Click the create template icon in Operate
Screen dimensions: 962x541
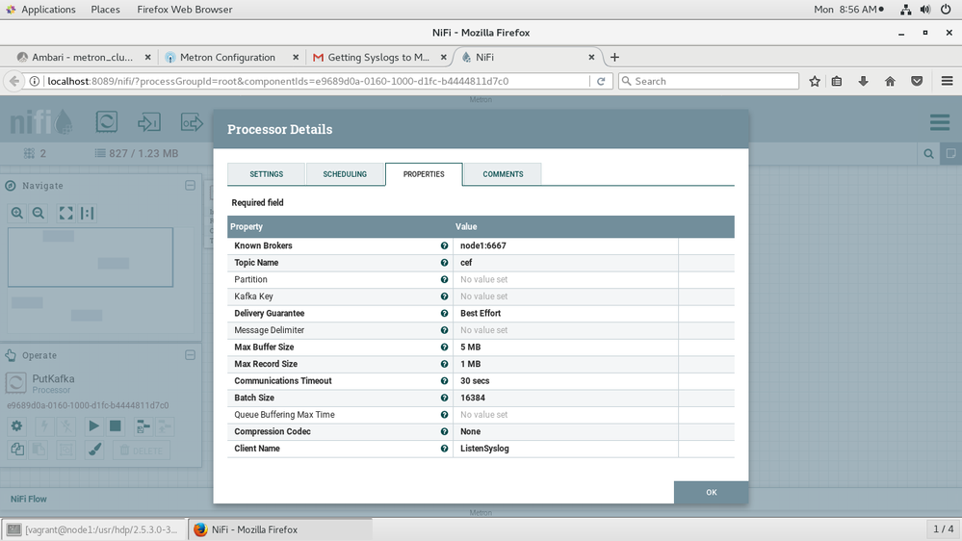coord(143,425)
